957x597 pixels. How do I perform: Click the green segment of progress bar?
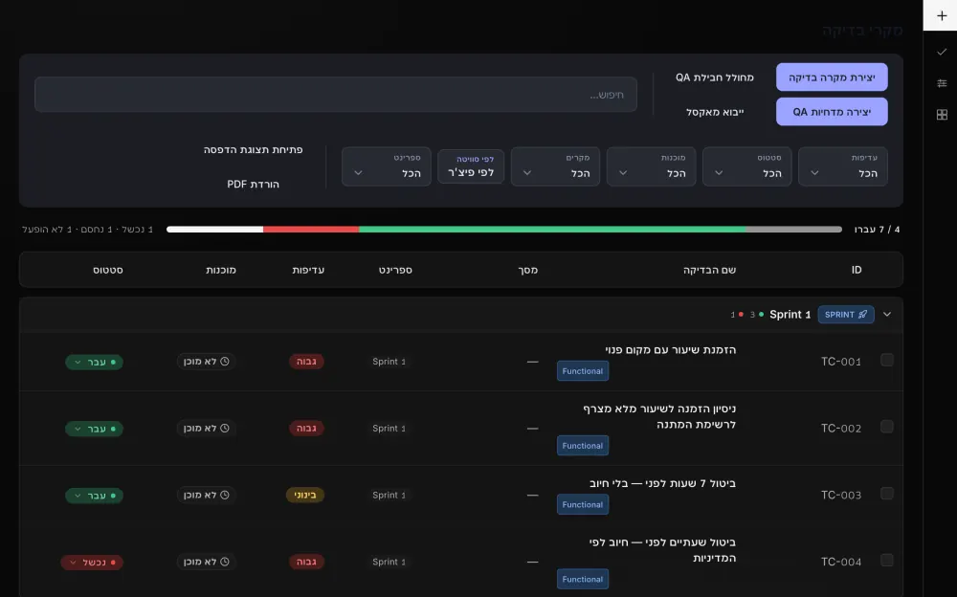[x=552, y=230]
